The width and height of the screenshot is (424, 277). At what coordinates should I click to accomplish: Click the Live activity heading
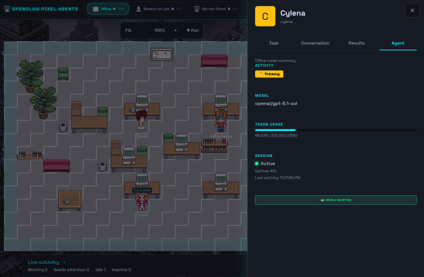coord(43,262)
